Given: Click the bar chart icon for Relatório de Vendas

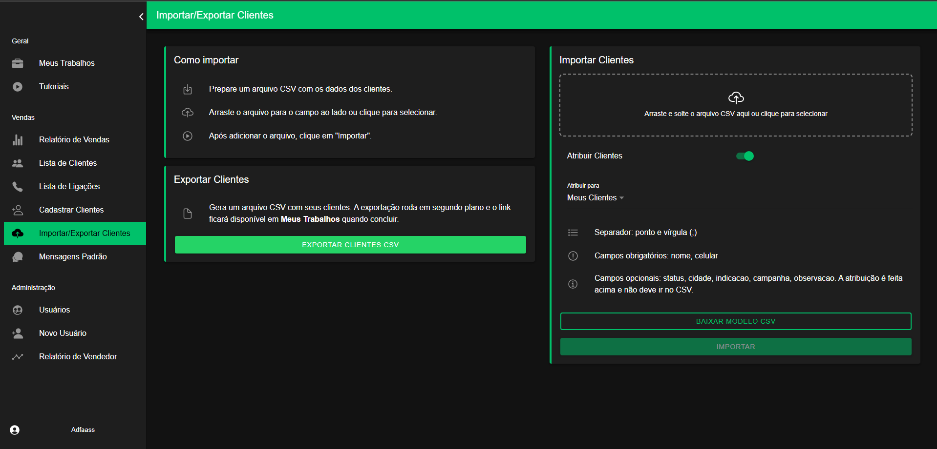Looking at the screenshot, I should click(18, 140).
